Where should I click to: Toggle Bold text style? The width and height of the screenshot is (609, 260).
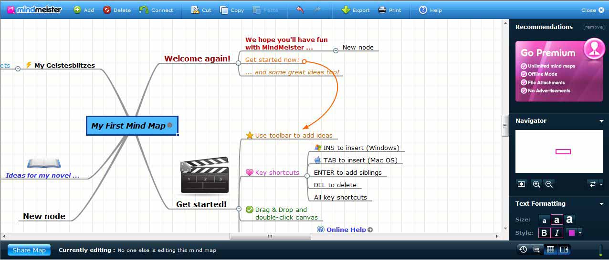(544, 233)
